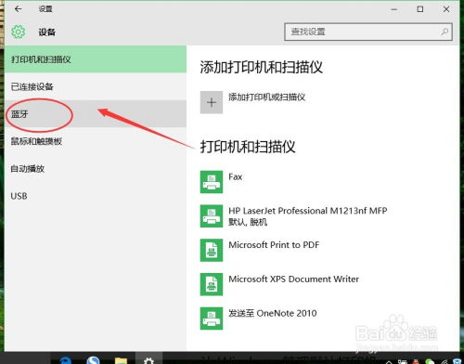Click Microsoft Print to PDF text
This screenshot has height=364, width=464.
coord(274,245)
